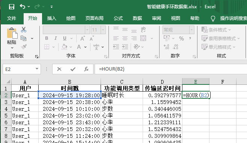Toggle wrap text with the ab icon
The image size is (247, 143).
[143, 29]
